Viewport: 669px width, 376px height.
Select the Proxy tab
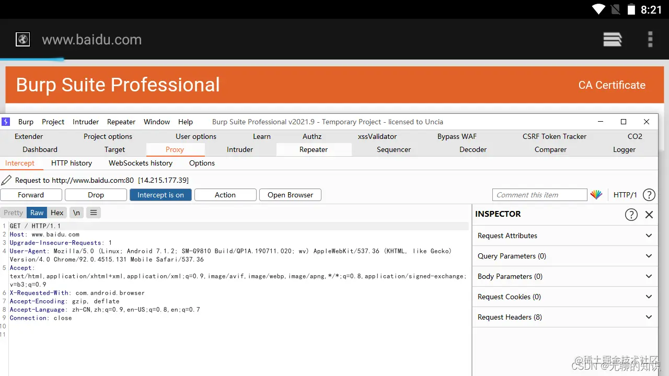click(175, 149)
